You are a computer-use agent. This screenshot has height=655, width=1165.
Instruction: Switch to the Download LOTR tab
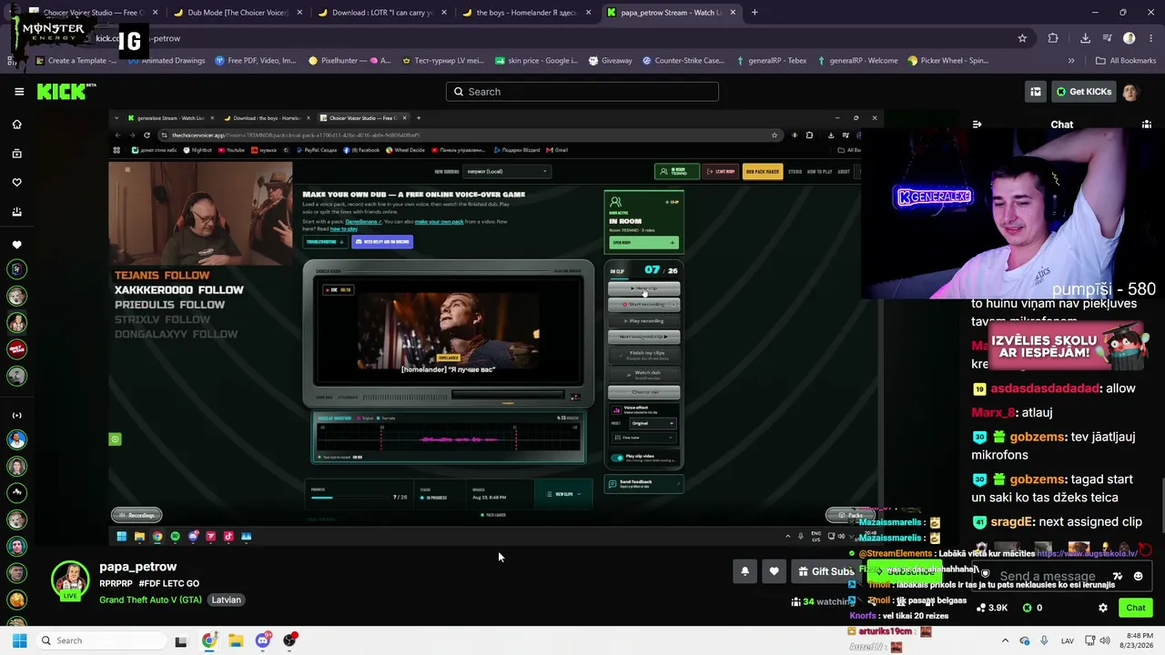pyautogui.click(x=381, y=13)
